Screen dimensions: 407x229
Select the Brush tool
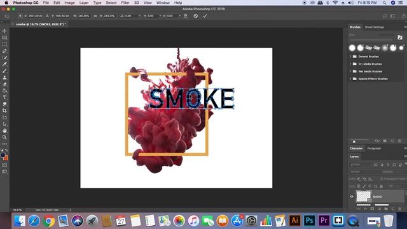(x=4, y=71)
